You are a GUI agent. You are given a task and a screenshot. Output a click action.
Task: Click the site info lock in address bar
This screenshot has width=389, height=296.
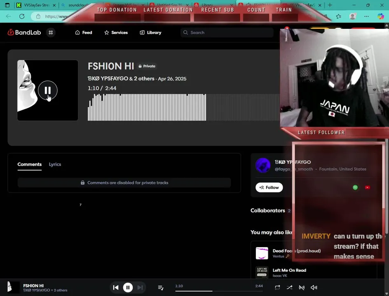pyautogui.click(x=38, y=16)
